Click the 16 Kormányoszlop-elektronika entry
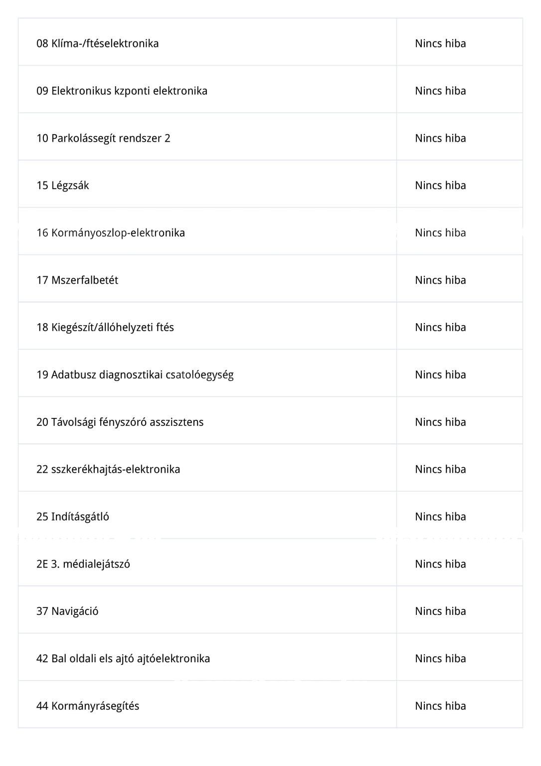This screenshot has height=766, width=541. [270, 231]
